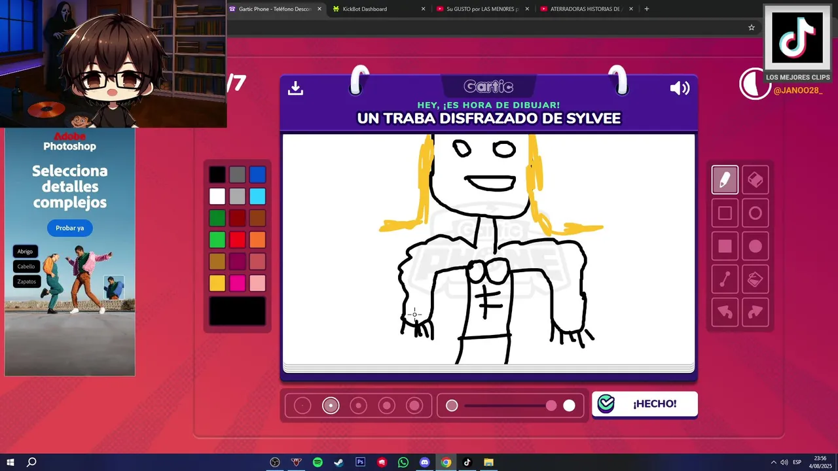This screenshot has width=838, height=471.
Task: Close the KickBot Dashboard tab
Action: coord(423,9)
